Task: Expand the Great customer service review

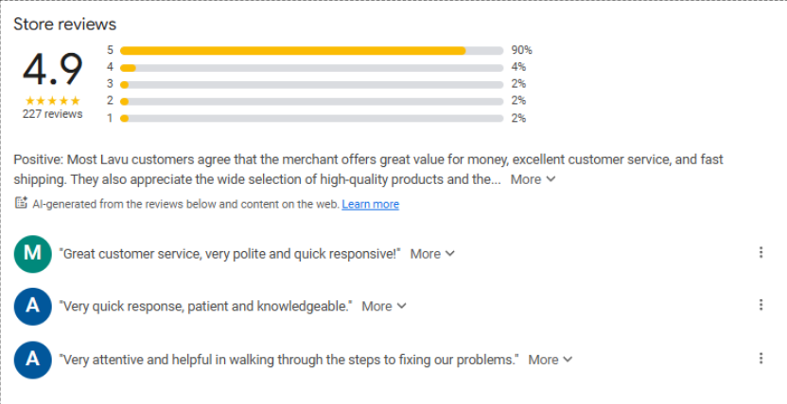Action: (432, 254)
